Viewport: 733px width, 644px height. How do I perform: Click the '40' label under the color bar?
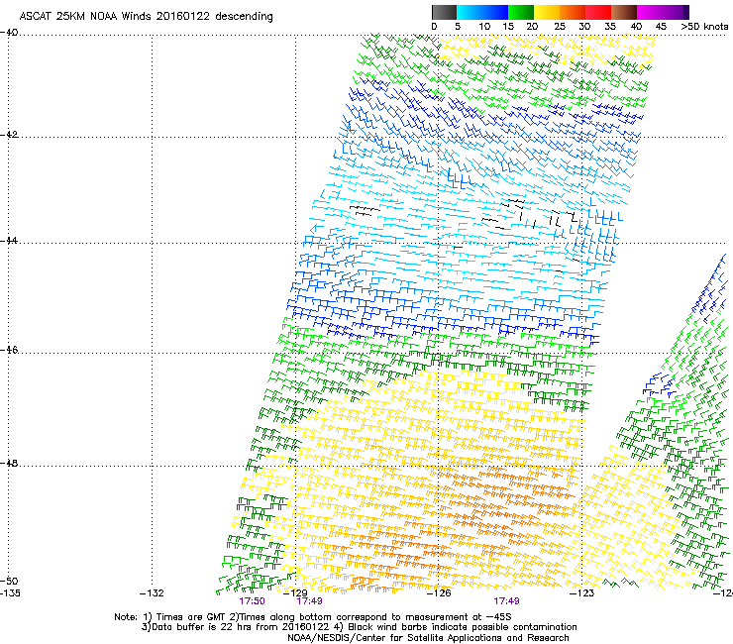[636, 27]
